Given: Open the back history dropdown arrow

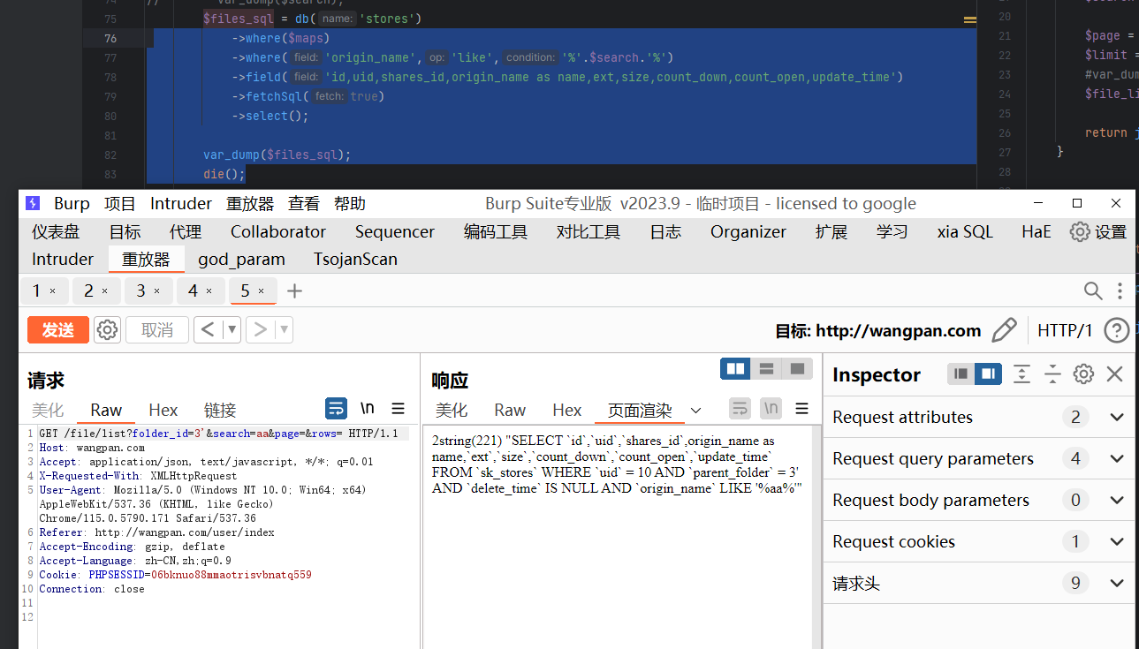Looking at the screenshot, I should pyautogui.click(x=232, y=330).
